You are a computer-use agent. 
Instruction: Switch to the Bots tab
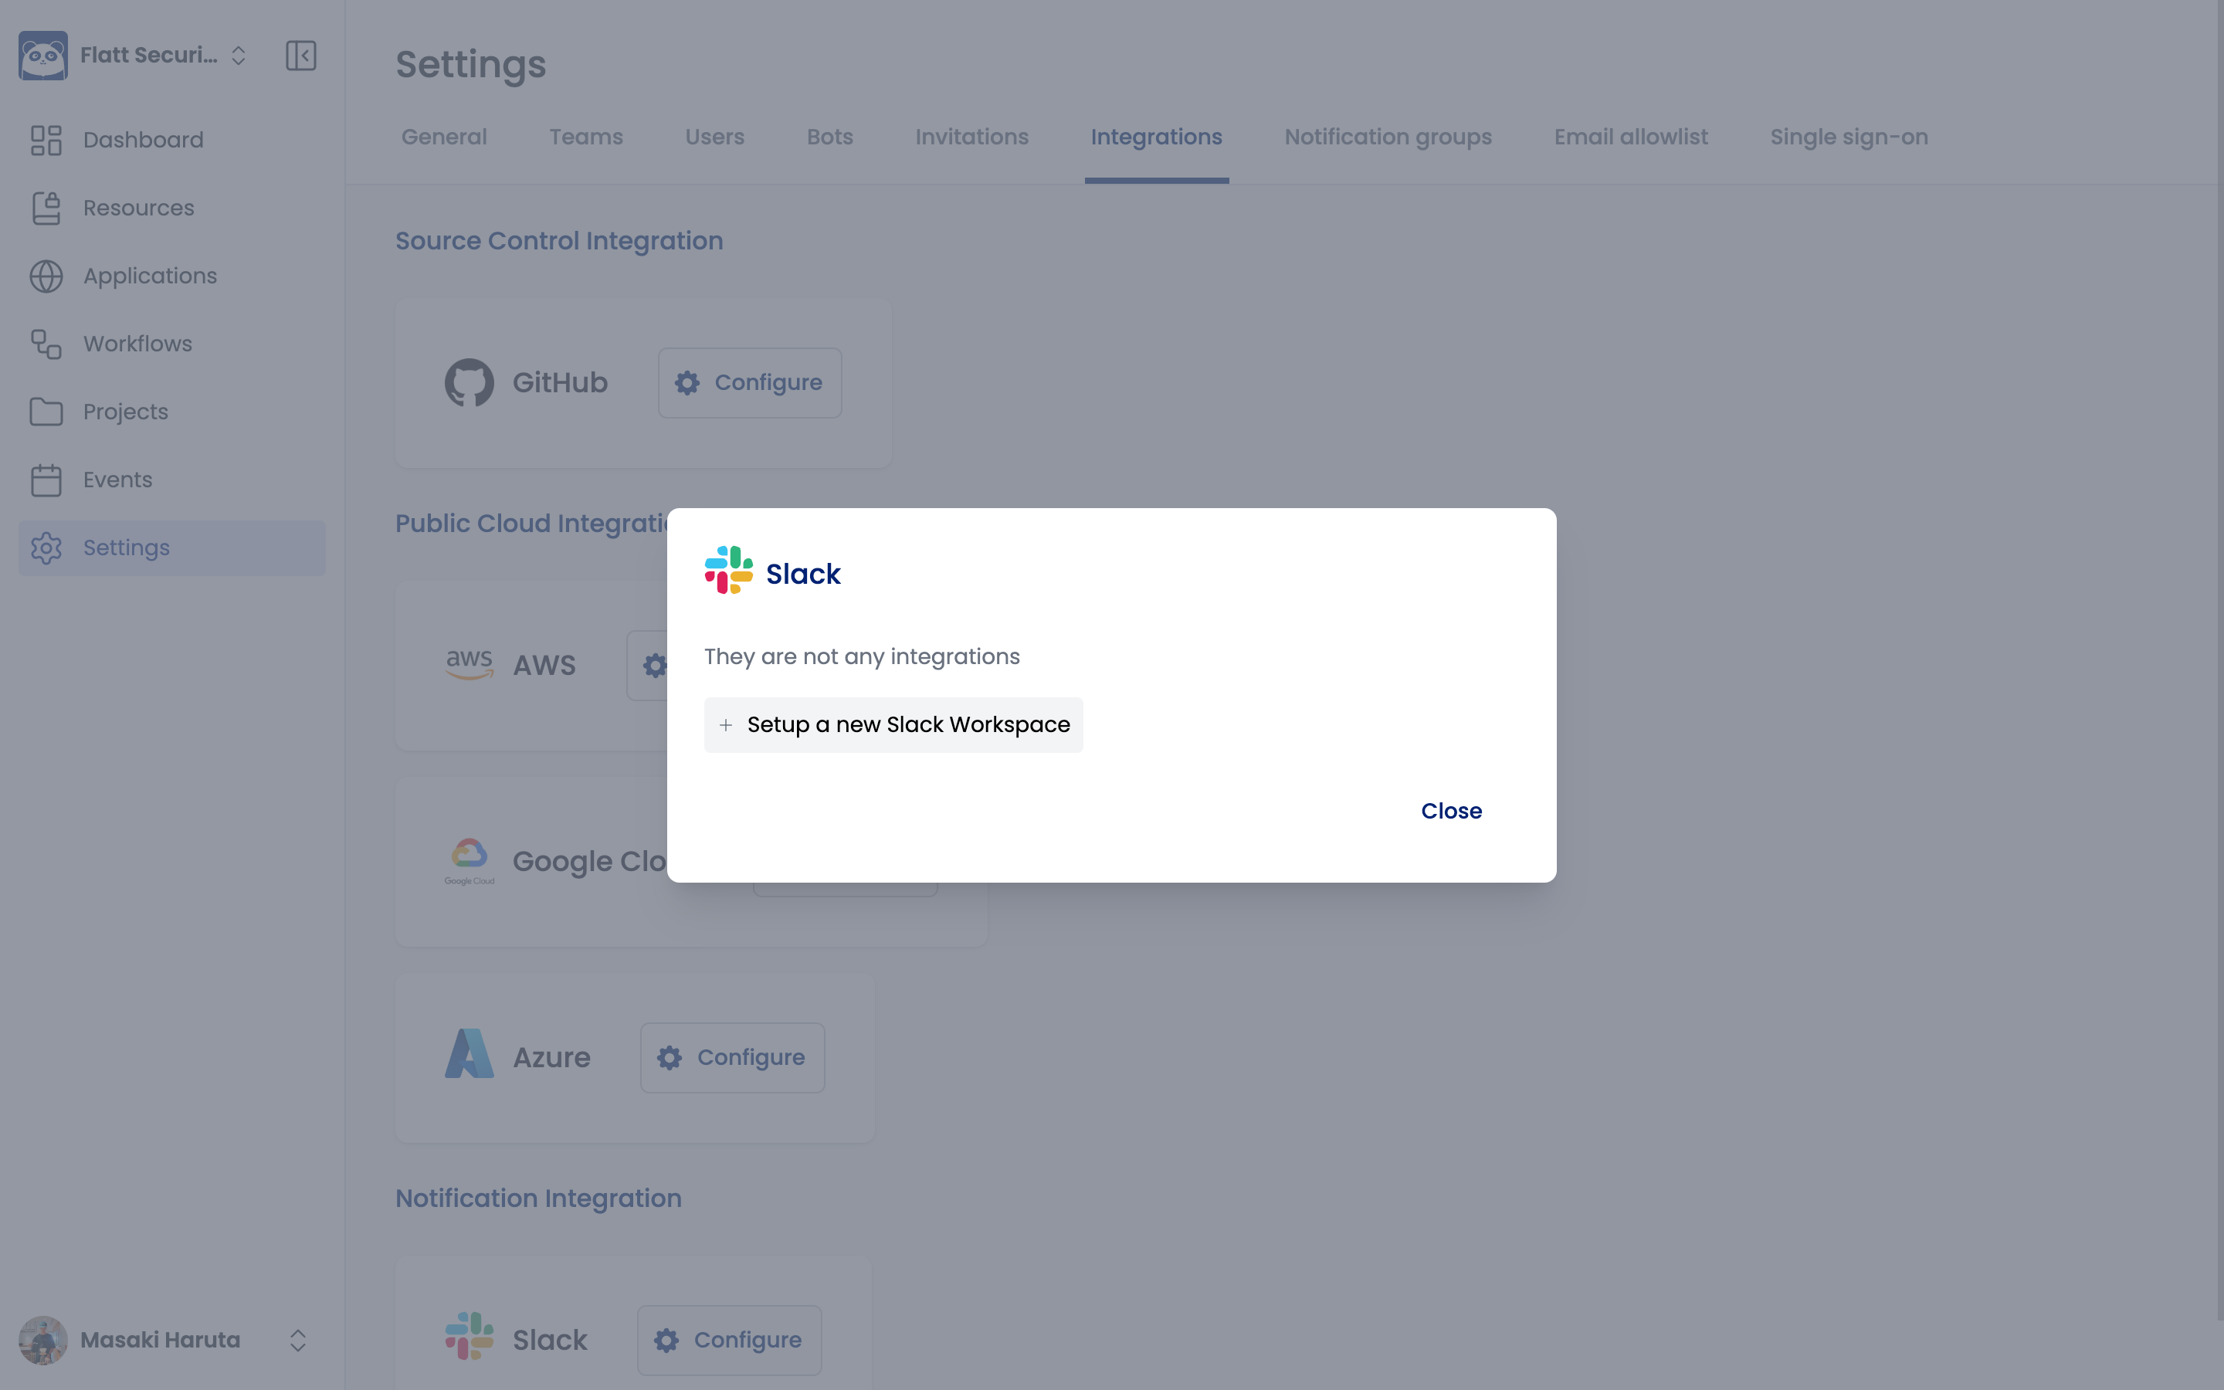(830, 137)
